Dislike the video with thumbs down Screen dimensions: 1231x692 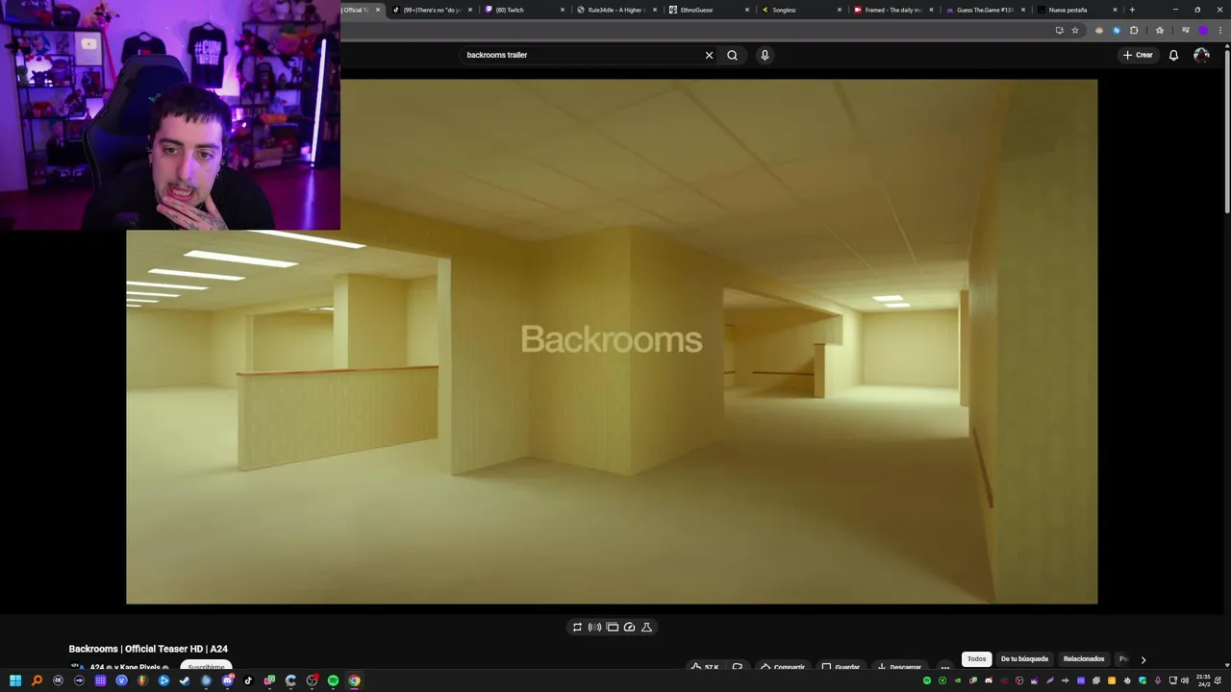click(x=738, y=667)
